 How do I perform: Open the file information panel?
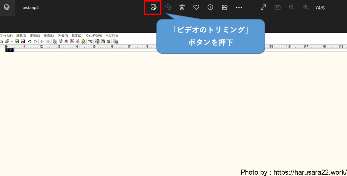[x=210, y=7]
